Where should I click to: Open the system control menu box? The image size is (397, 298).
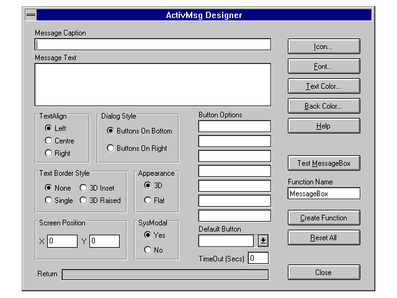(32, 15)
